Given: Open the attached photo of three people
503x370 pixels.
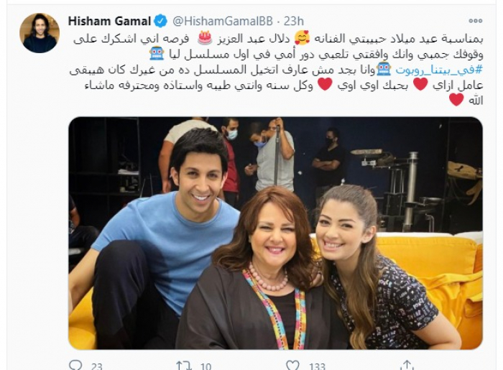Looking at the screenshot, I should click(275, 233).
